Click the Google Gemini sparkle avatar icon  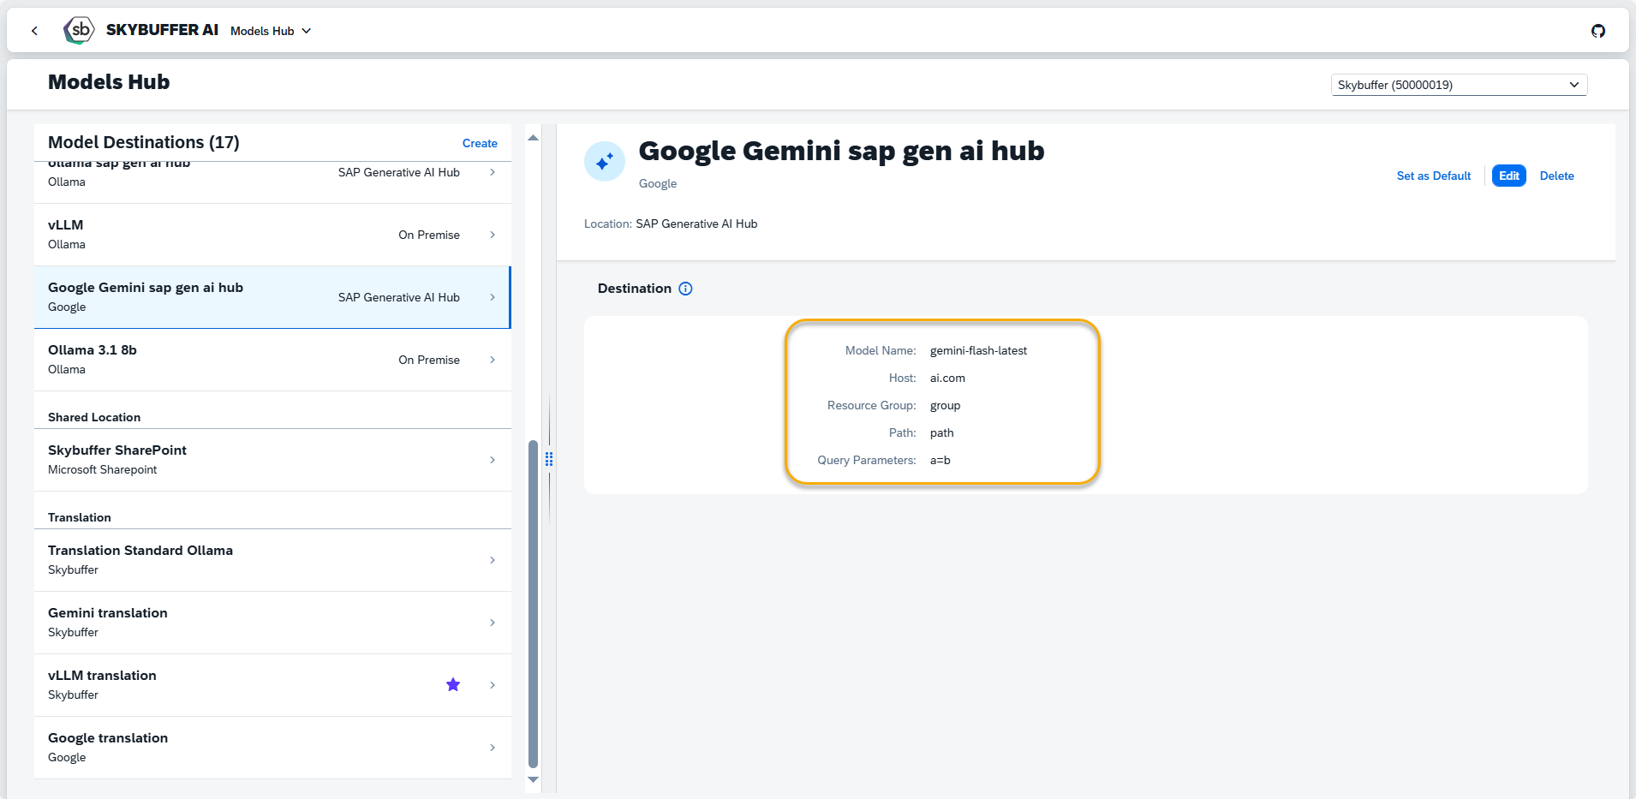pyautogui.click(x=605, y=161)
